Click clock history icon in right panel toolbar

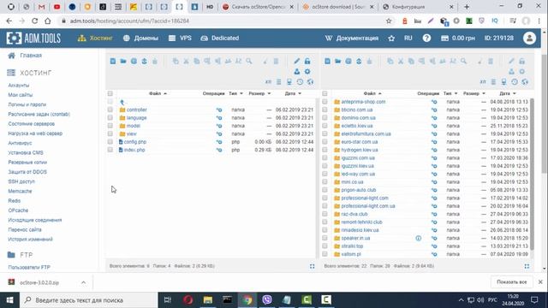[x=515, y=82]
